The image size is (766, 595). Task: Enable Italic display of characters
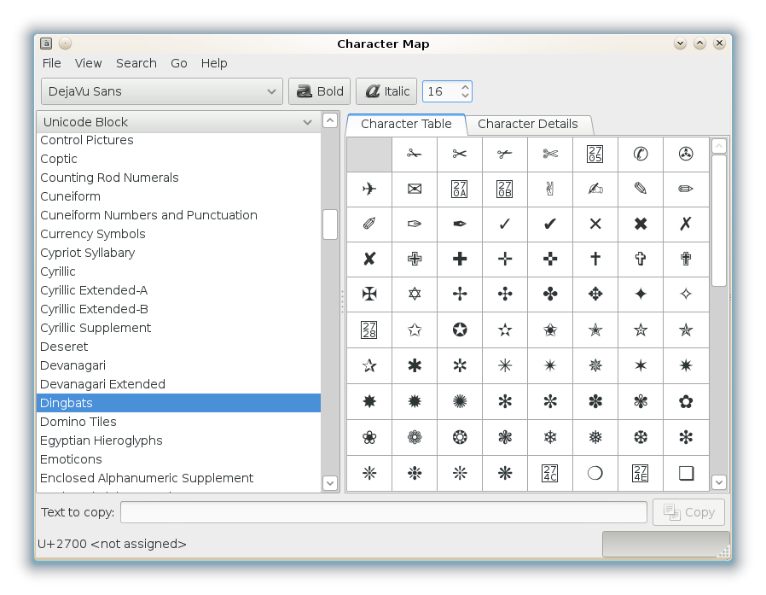[x=386, y=91]
